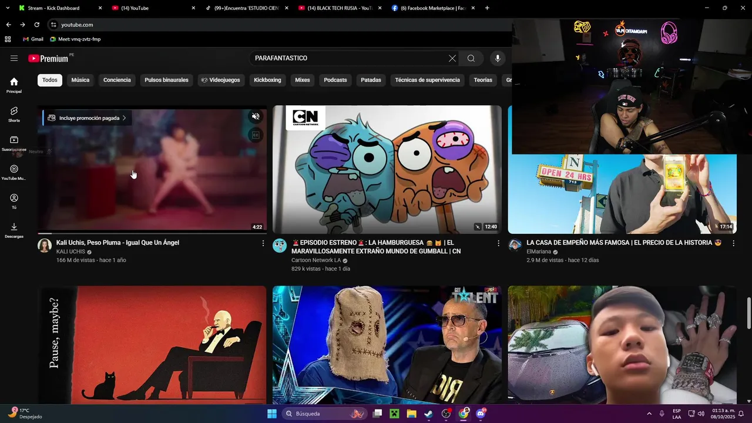The image size is (752, 423).
Task: Open options menu for Kali Uchis video
Action: [x=263, y=243]
